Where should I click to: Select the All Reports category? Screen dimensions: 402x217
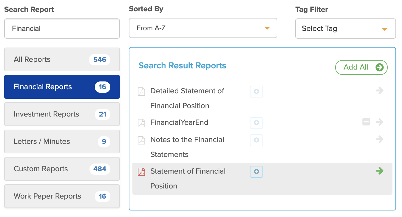(62, 59)
